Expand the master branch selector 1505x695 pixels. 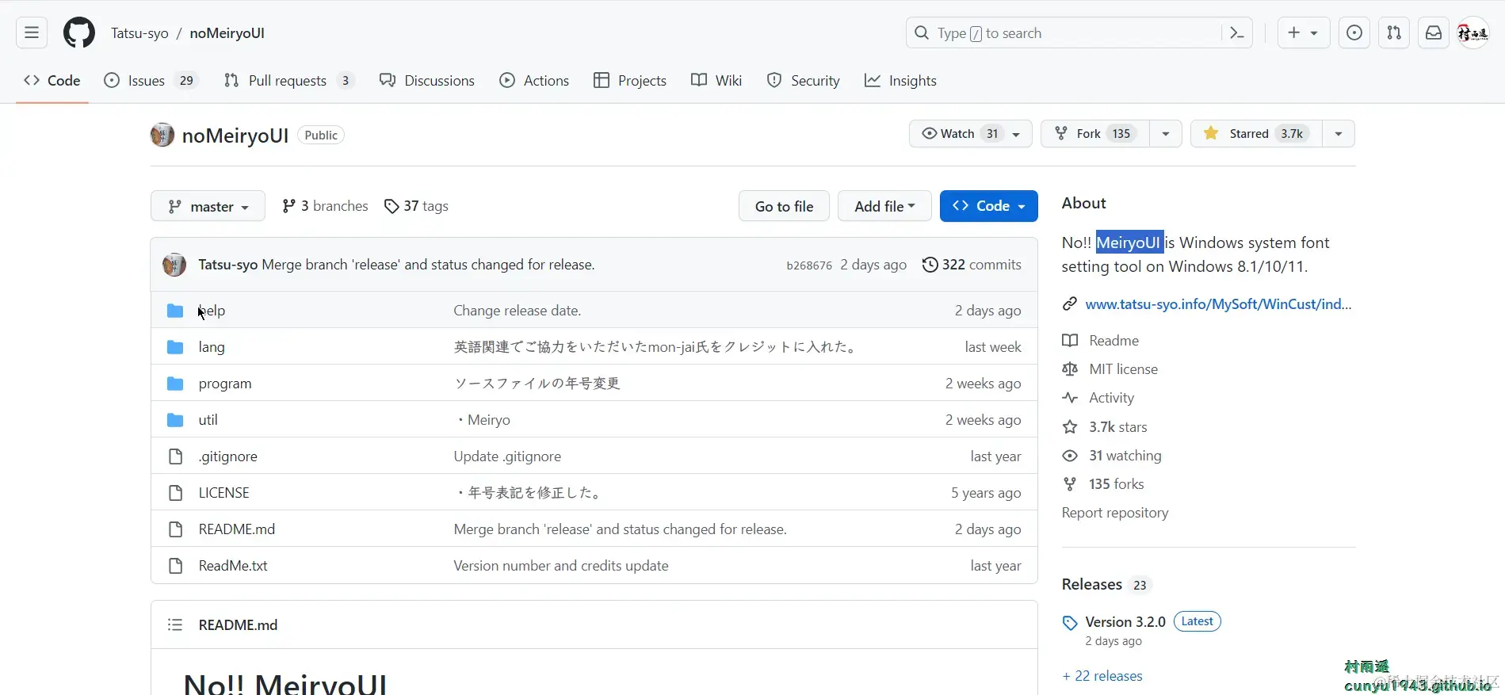pyautogui.click(x=208, y=206)
